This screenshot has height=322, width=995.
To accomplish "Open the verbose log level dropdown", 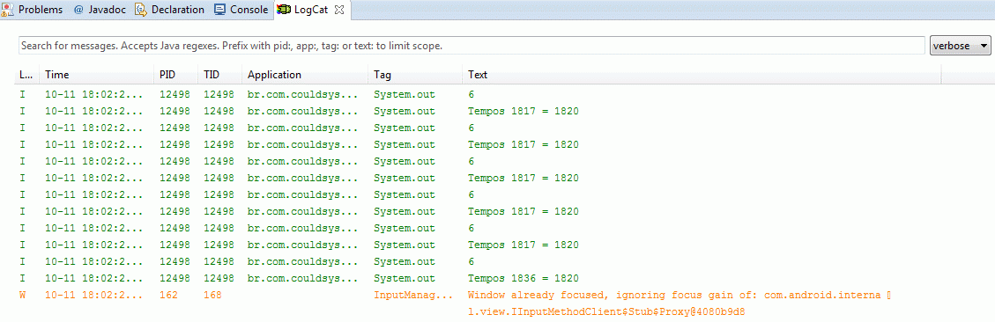I will 960,46.
